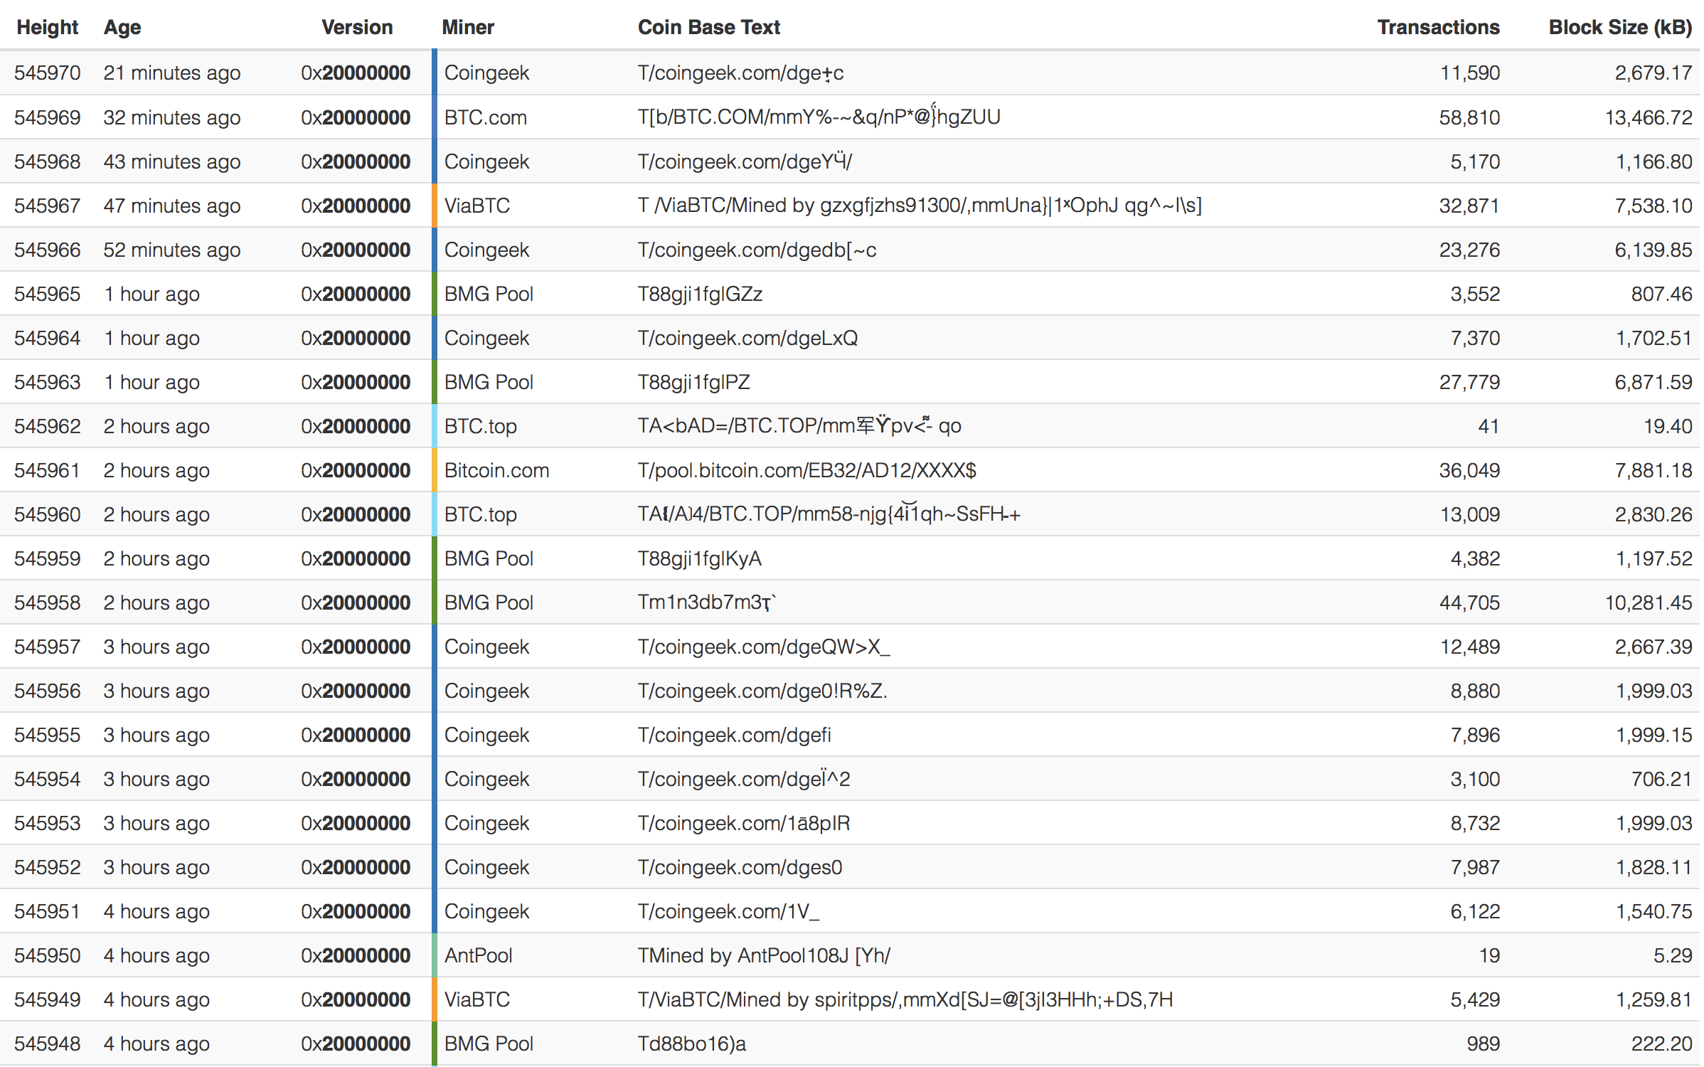Click block size 706.21
This screenshot has height=1067, width=1704.
click(x=1662, y=779)
